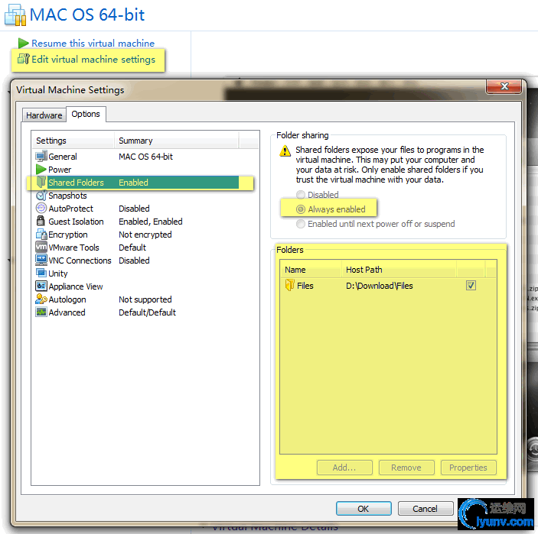538x534 pixels.
Task: Click the Remove folder button
Action: click(406, 468)
